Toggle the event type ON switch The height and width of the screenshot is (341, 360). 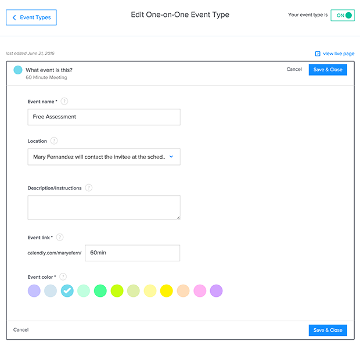click(x=343, y=15)
